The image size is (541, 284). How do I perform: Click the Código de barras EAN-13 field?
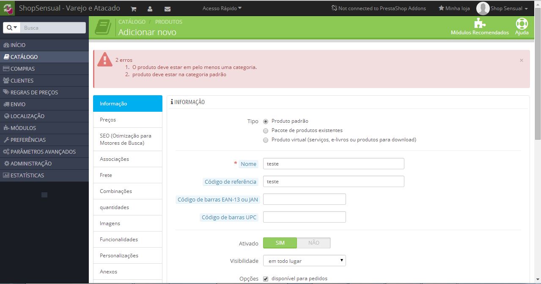pyautogui.click(x=305, y=199)
